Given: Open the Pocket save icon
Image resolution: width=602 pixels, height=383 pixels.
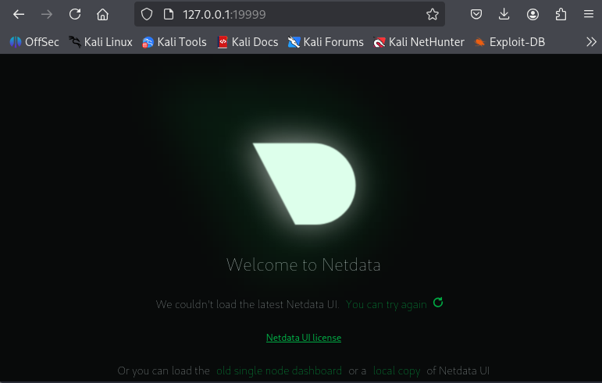Looking at the screenshot, I should (476, 14).
